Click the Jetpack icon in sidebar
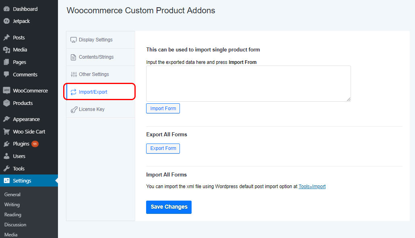 [x=6, y=21]
